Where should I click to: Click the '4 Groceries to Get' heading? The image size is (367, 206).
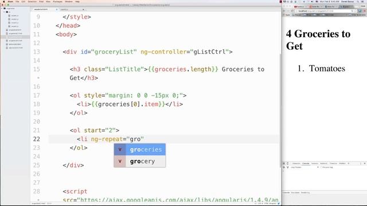pos(318,40)
